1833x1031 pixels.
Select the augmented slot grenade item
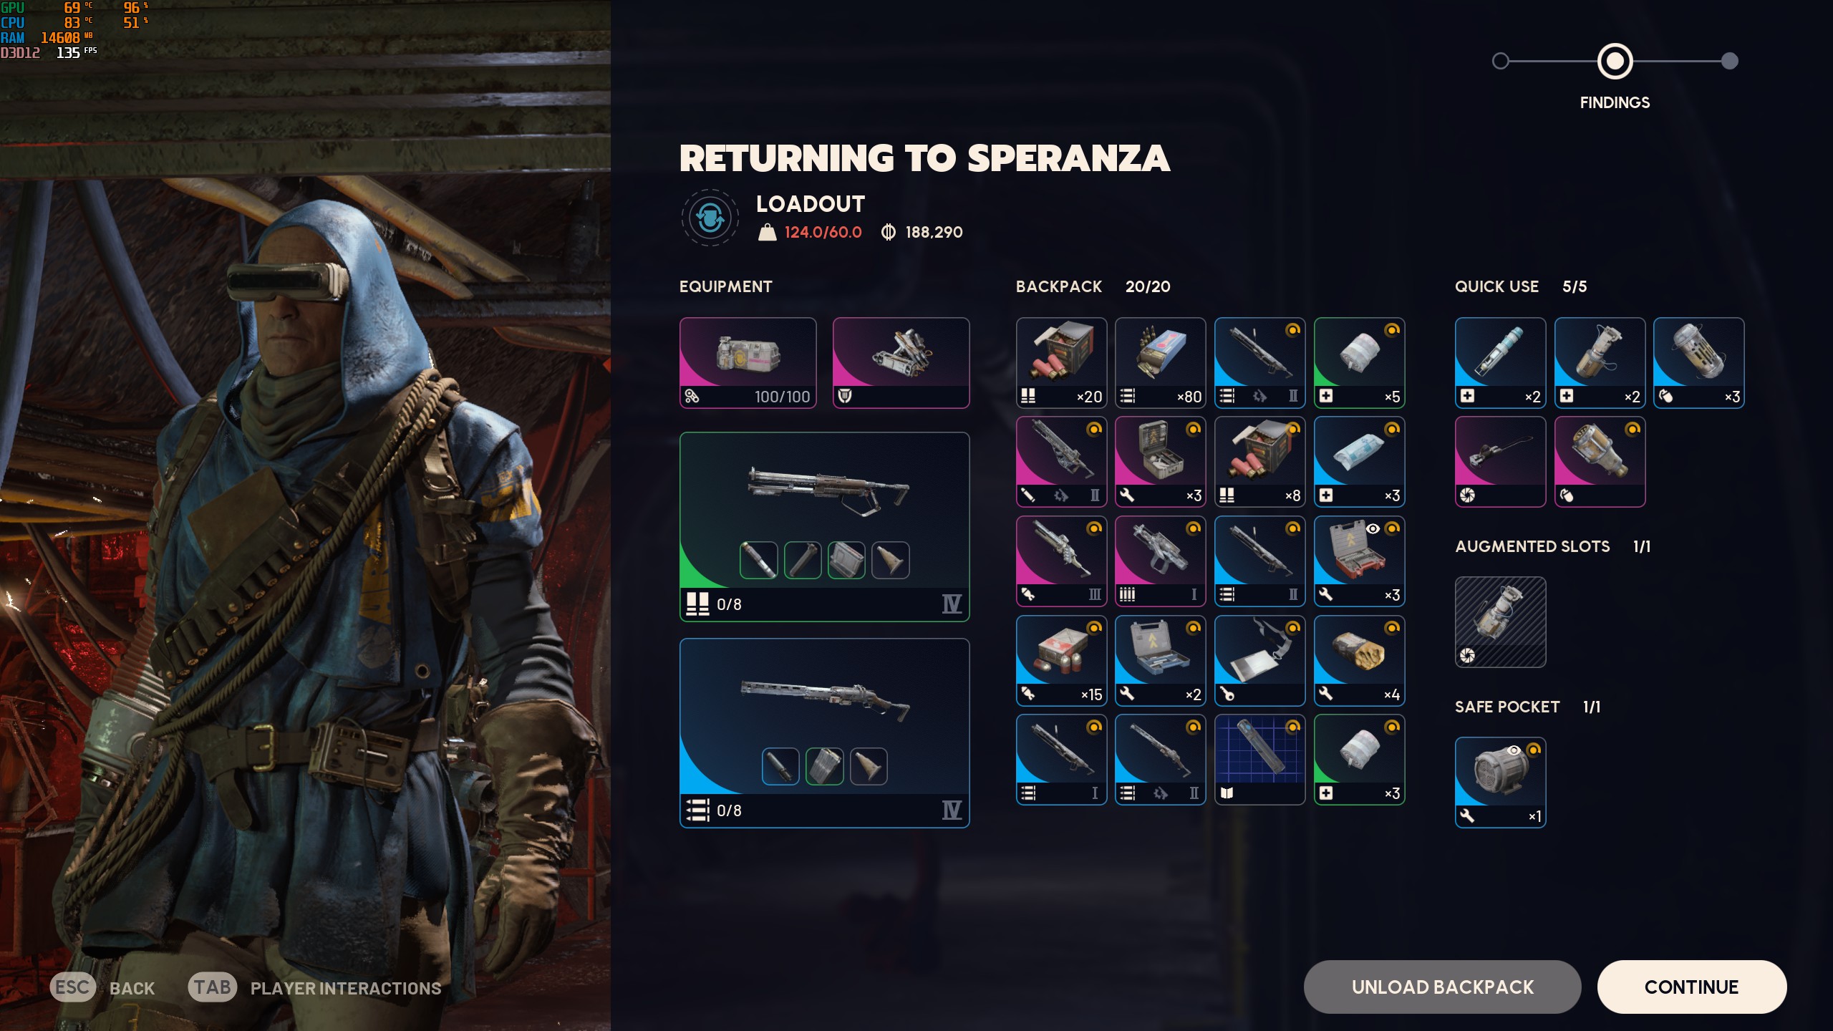pyautogui.click(x=1500, y=622)
